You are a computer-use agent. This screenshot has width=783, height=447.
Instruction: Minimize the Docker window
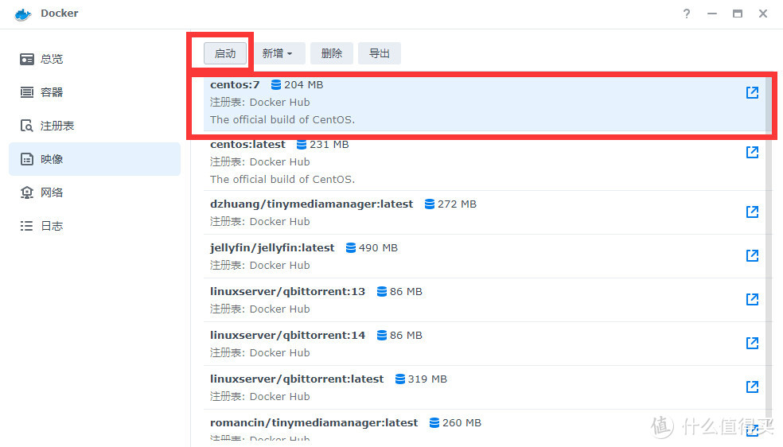tap(712, 14)
